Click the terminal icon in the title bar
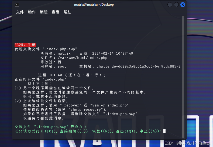The width and height of the screenshot is (213, 147). (x=17, y=5)
